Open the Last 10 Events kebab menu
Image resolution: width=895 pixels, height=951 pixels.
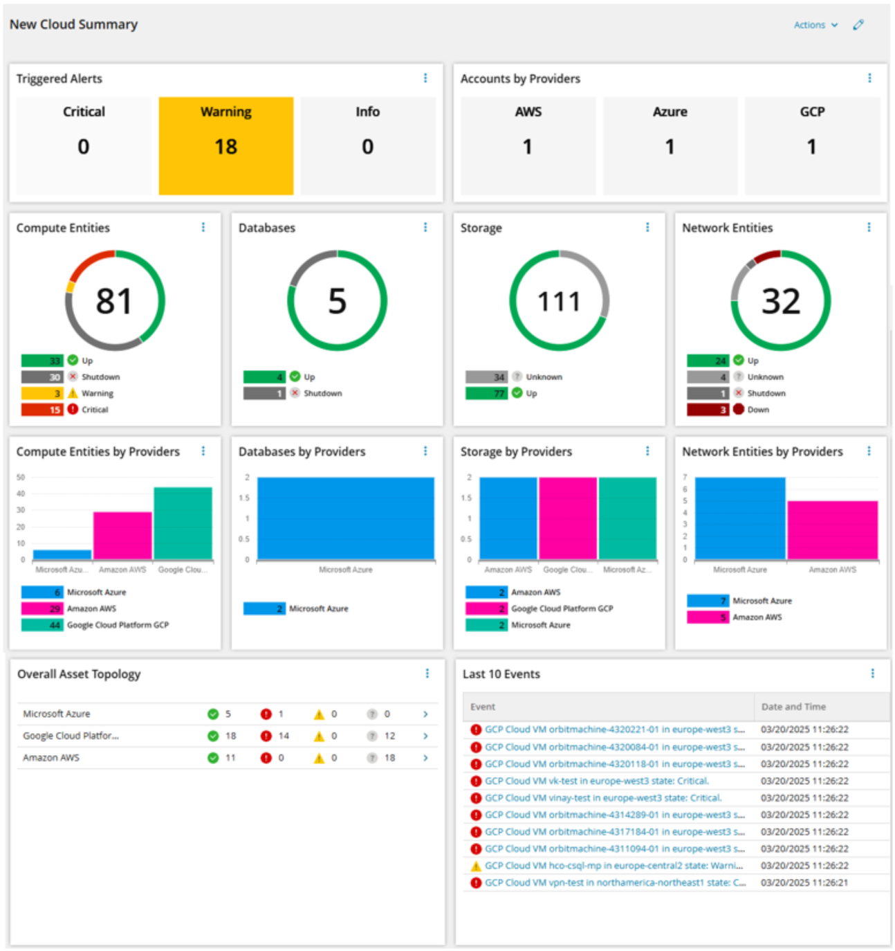tap(872, 673)
